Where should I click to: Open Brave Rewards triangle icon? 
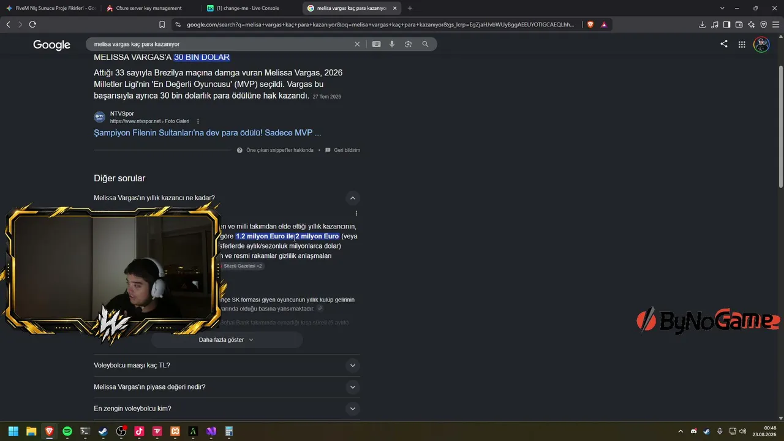[x=604, y=24]
